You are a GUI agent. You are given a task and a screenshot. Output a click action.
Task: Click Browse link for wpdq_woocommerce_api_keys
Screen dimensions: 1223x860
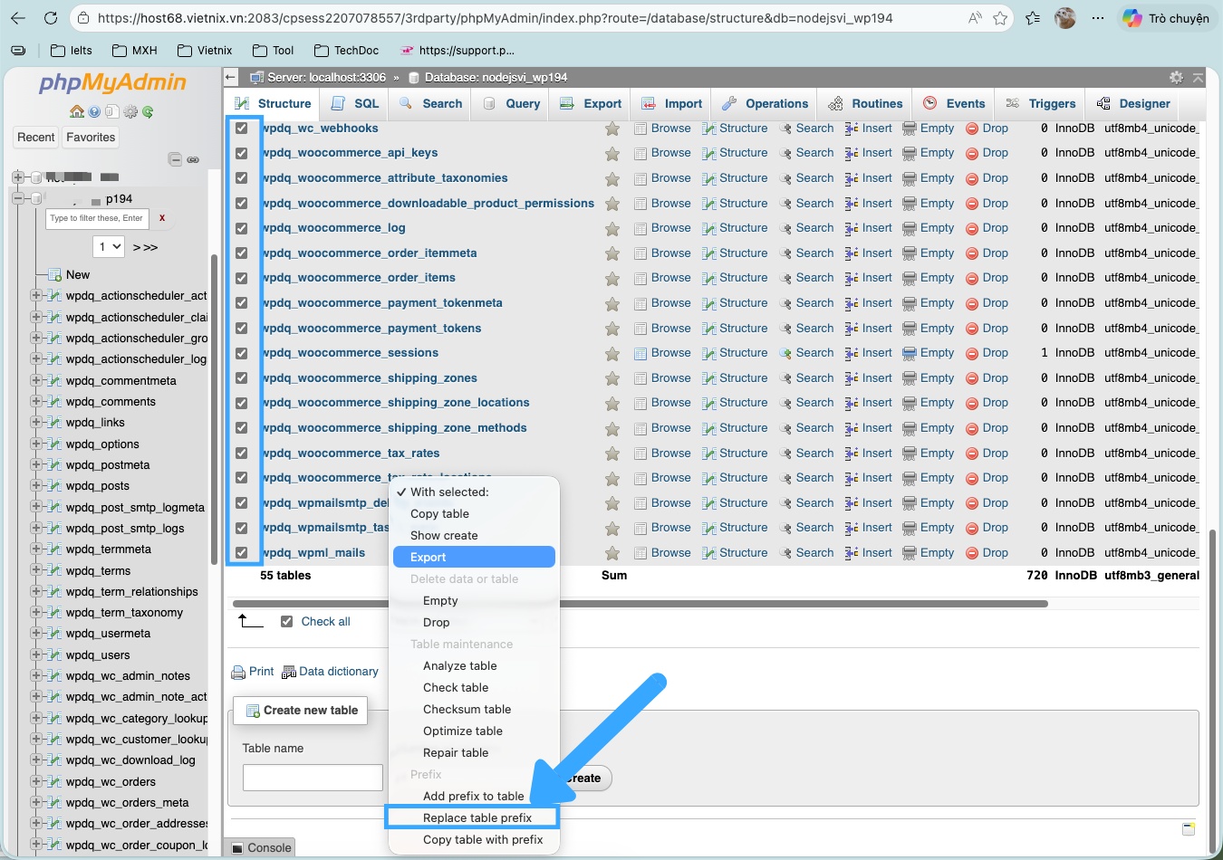[669, 153]
